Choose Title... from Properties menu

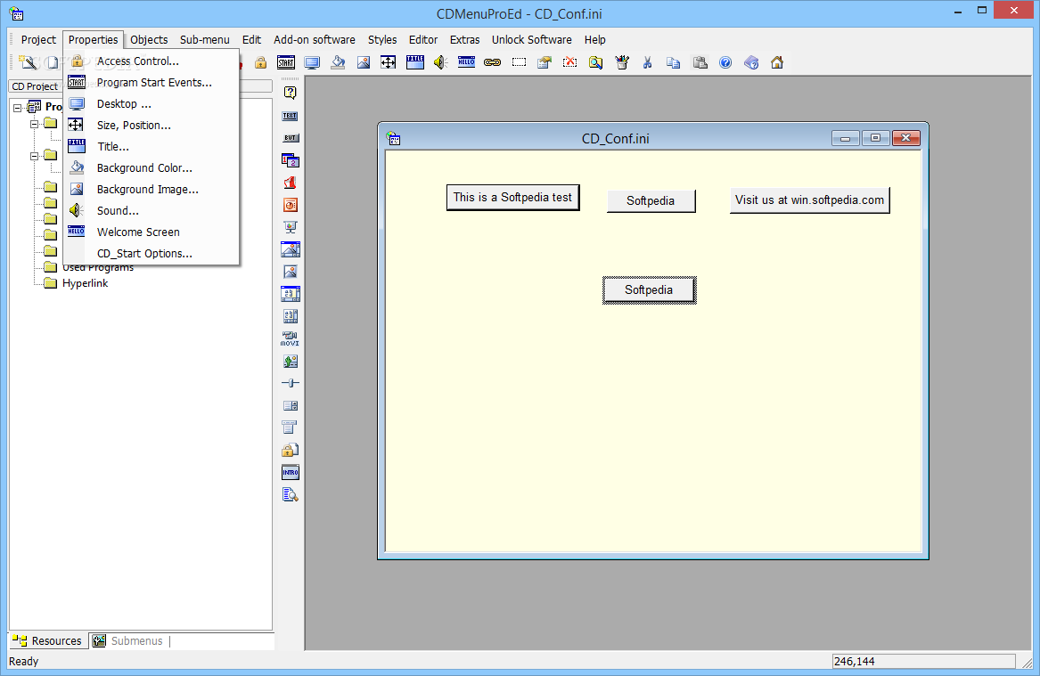coord(151,146)
